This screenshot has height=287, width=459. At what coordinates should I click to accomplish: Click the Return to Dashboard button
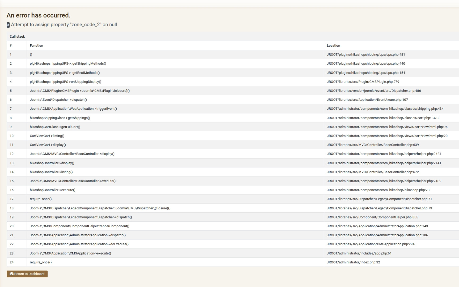(x=27, y=274)
